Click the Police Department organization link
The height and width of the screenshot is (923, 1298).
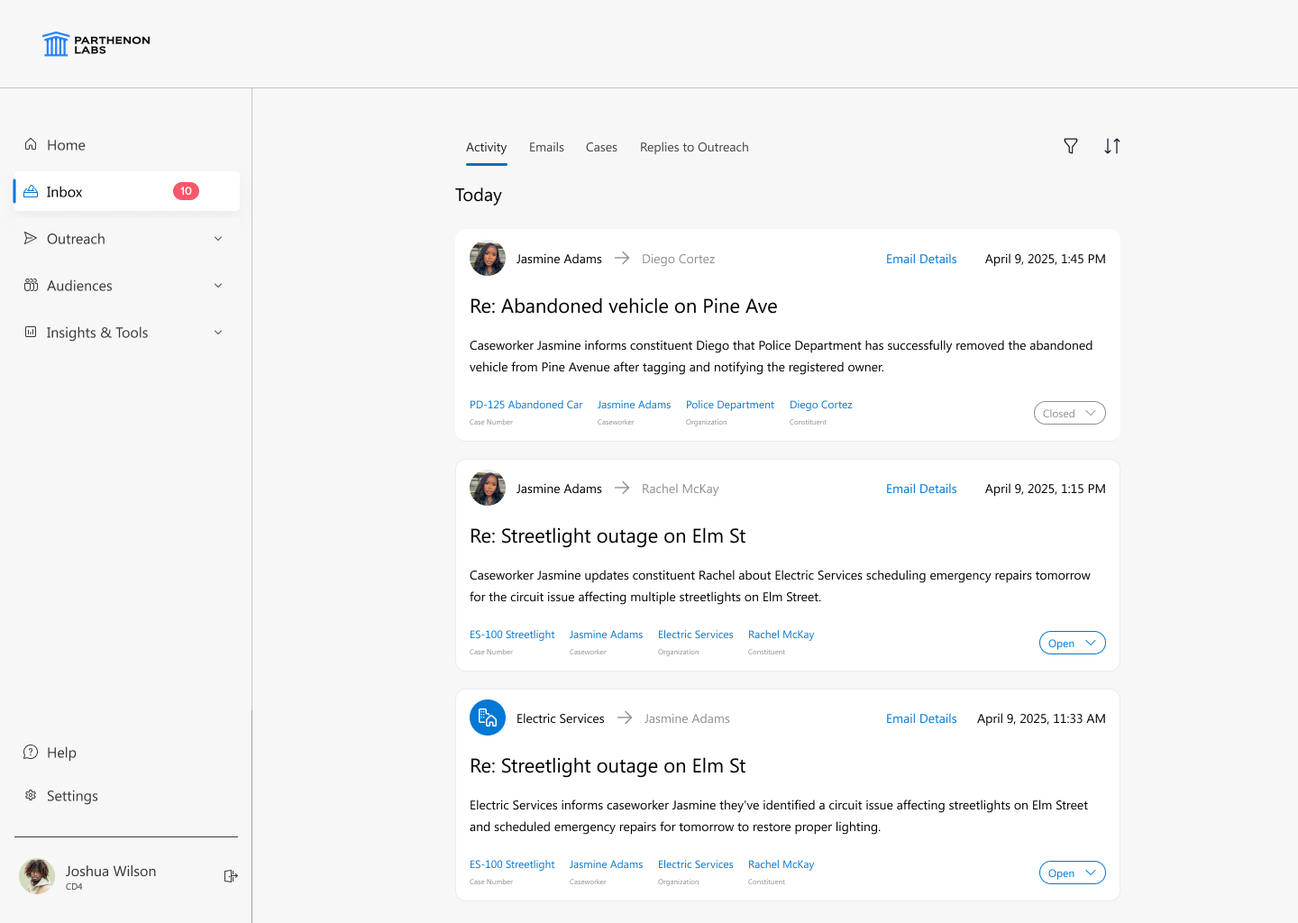730,405
